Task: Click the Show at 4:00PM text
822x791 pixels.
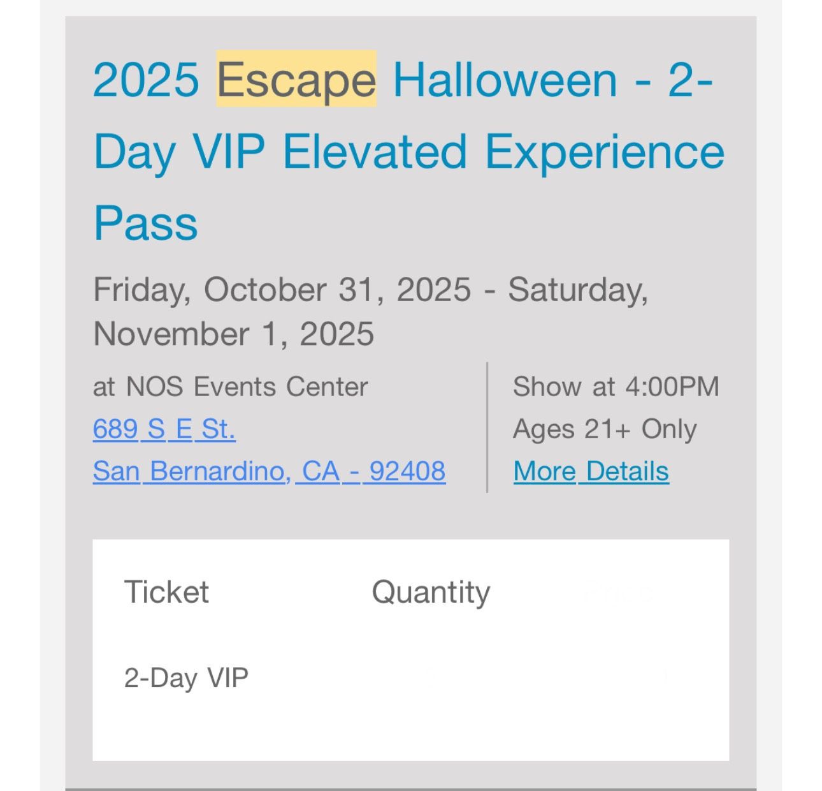Action: 616,386
